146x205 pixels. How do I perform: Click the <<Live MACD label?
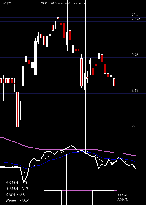123,197
